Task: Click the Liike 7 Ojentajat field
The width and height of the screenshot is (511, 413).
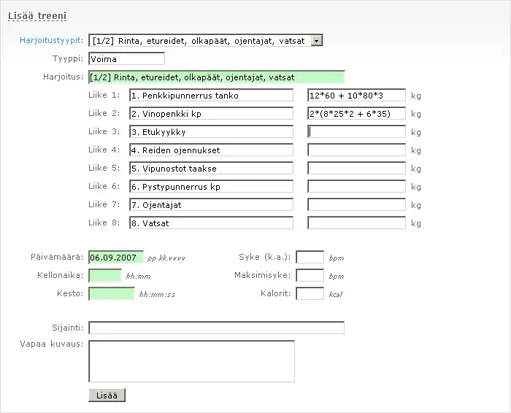Action: 211,205
